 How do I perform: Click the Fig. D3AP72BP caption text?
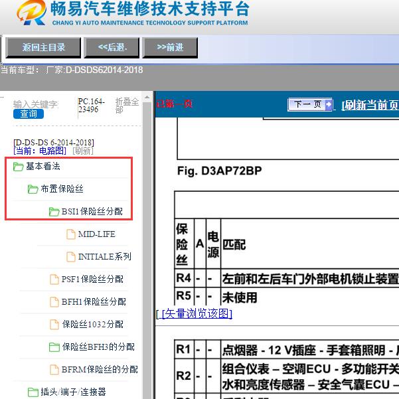pyautogui.click(x=219, y=171)
